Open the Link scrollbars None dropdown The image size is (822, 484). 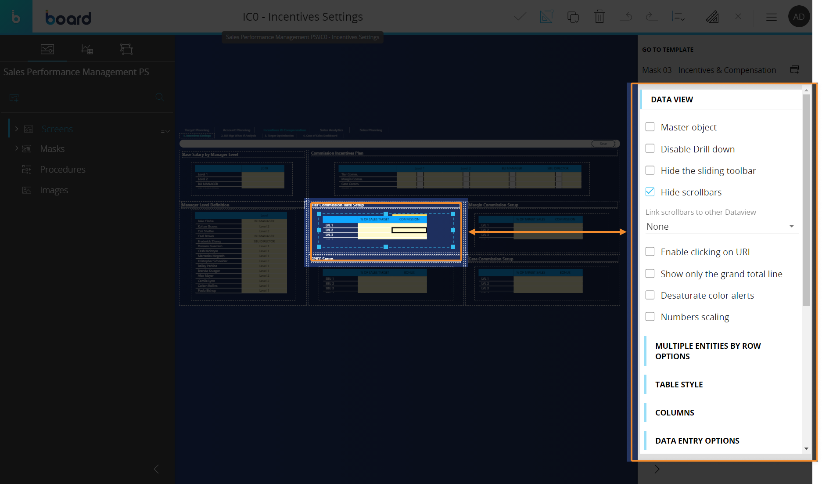pos(720,227)
